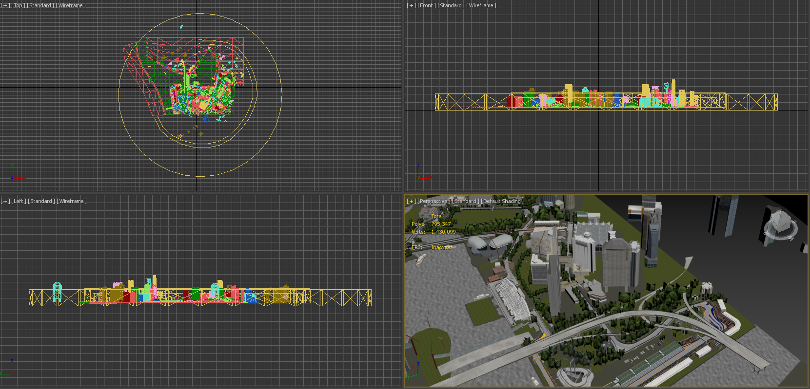The height and width of the screenshot is (389, 810).
Task: Click the Verts count 1,430,099 statistic
Action: pos(443,232)
